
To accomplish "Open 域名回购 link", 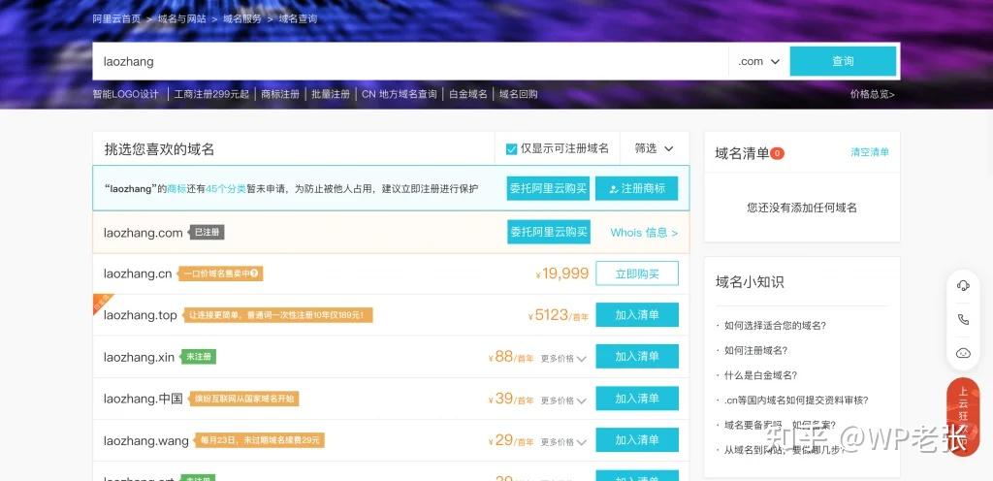I will [518, 94].
